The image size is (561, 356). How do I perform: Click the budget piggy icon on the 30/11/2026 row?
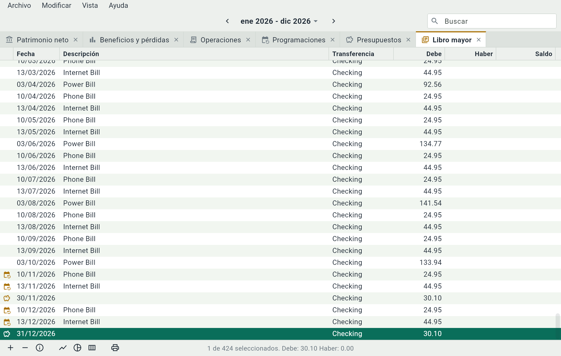7,298
